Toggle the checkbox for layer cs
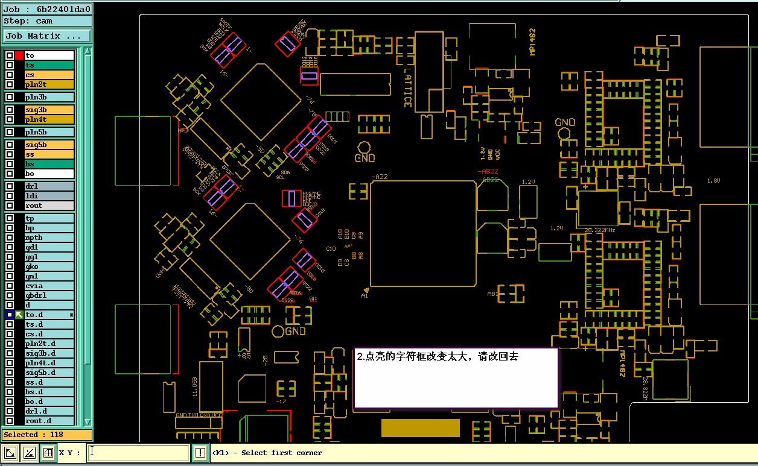The width and height of the screenshot is (758, 466). 10,75
